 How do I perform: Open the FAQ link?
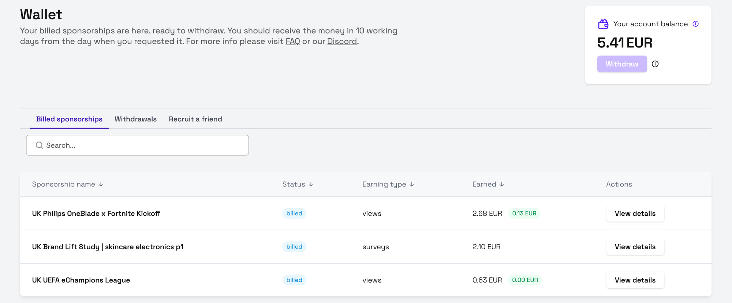292,41
